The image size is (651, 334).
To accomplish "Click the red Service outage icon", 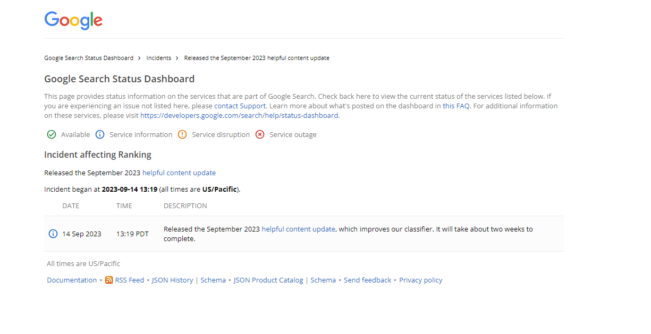I will click(x=260, y=134).
